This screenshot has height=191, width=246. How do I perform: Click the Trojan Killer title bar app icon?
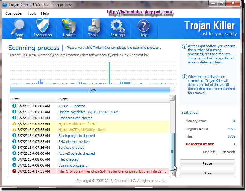pyautogui.click(x=5, y=4)
